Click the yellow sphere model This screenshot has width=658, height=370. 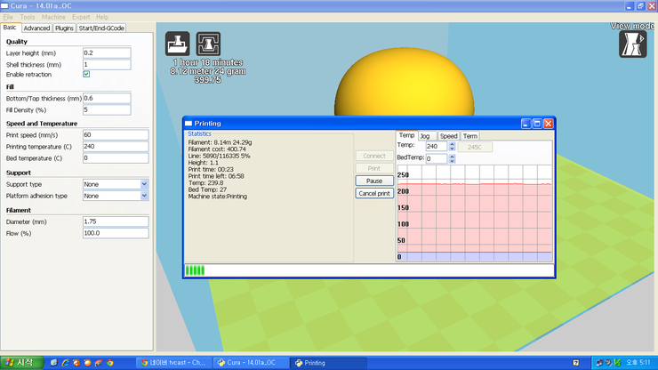tap(404, 84)
